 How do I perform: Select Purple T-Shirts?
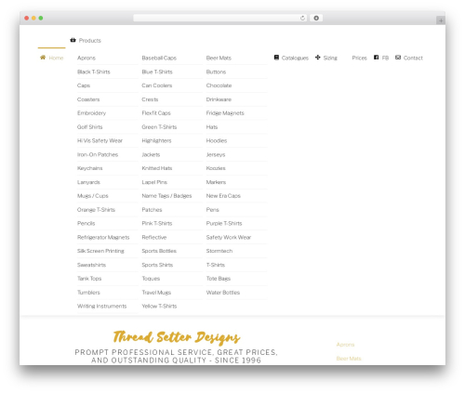tap(224, 223)
